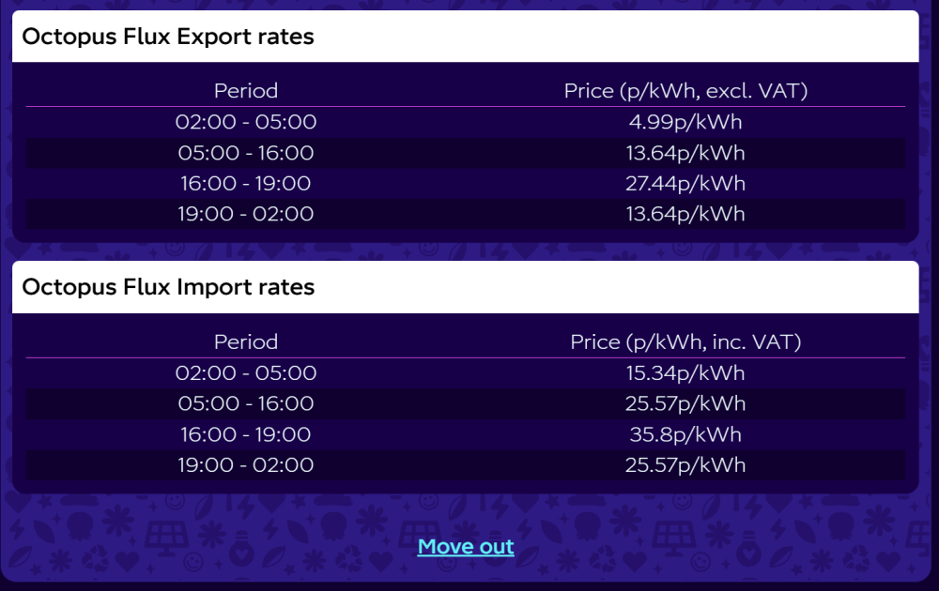Select the Period header in Export rates table

pyautogui.click(x=246, y=91)
